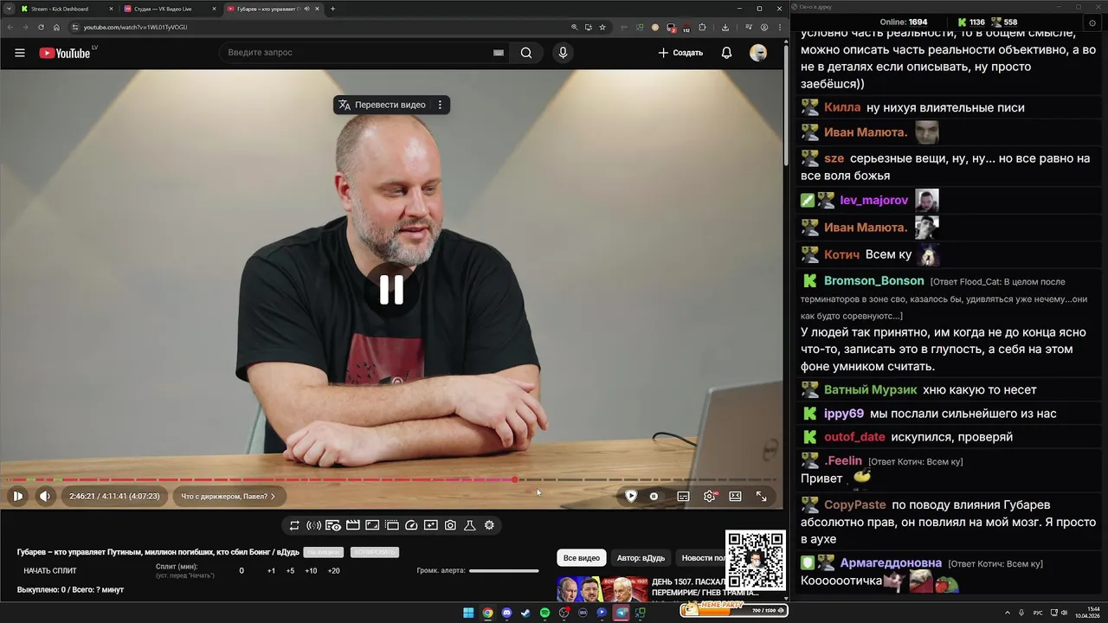Select the Автор: вДудь filter chip
Viewport: 1108px width, 623px height.
click(641, 558)
